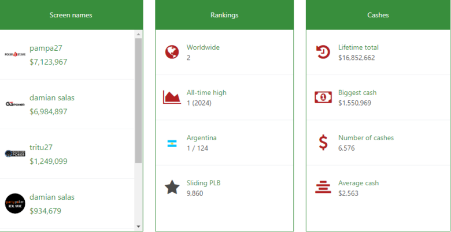This screenshot has width=451, height=232.
Task: Open the pampa27 screen name
Action: pos(46,48)
